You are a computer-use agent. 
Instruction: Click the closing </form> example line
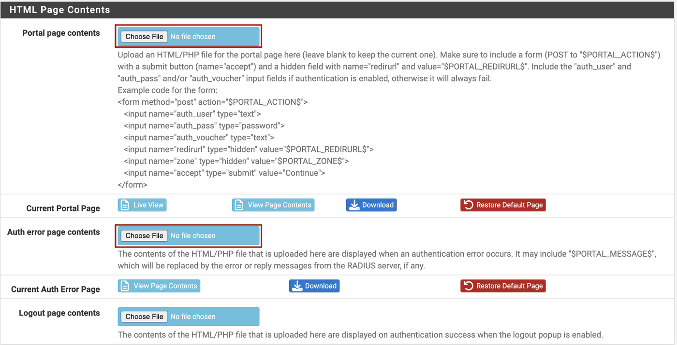(x=132, y=185)
